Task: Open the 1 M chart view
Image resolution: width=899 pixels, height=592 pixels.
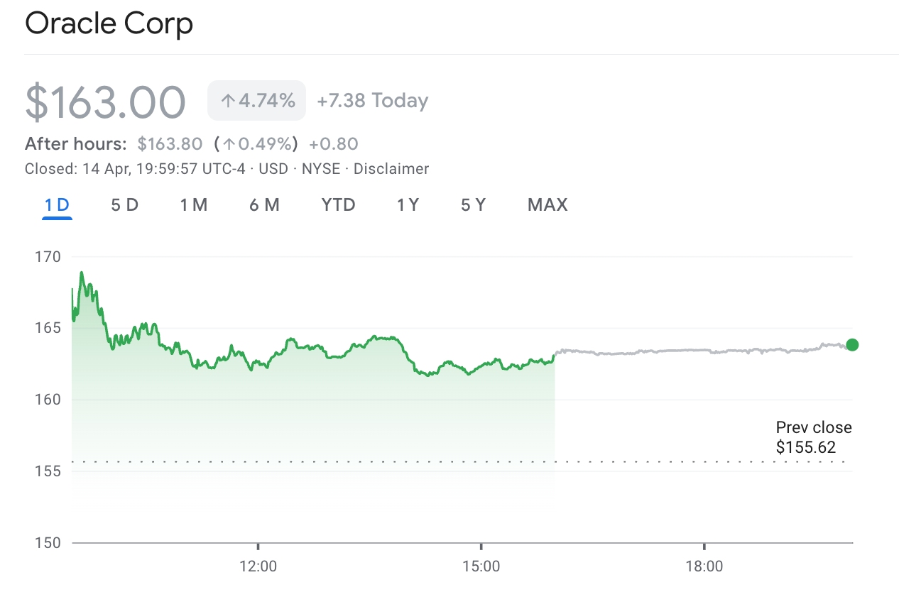Action: point(193,205)
